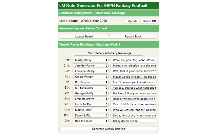Open the 1st place Marty McFly dropdown
Viewport: 217px width, 135px height.
[x=91, y=60]
